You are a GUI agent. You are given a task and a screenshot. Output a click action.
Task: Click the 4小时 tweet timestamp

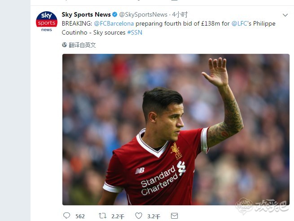pyautogui.click(x=180, y=14)
